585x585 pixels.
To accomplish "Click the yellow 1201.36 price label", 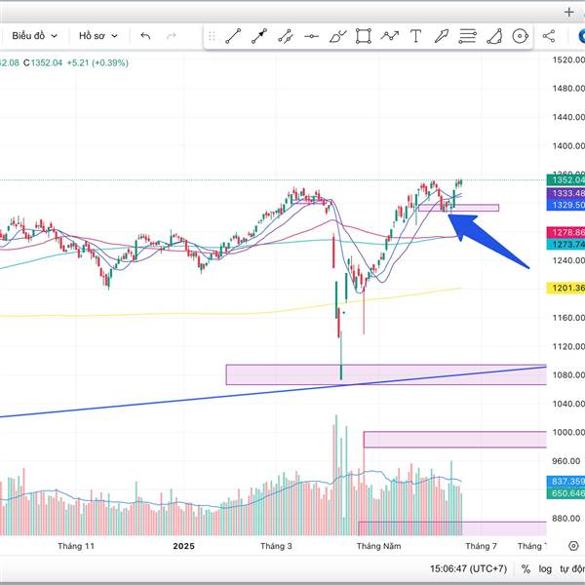I will 565,288.
